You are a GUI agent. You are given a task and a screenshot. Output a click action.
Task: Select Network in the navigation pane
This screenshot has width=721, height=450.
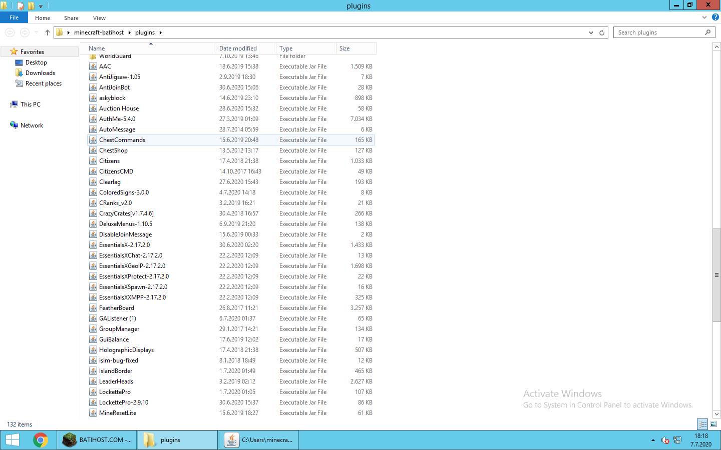tap(32, 125)
